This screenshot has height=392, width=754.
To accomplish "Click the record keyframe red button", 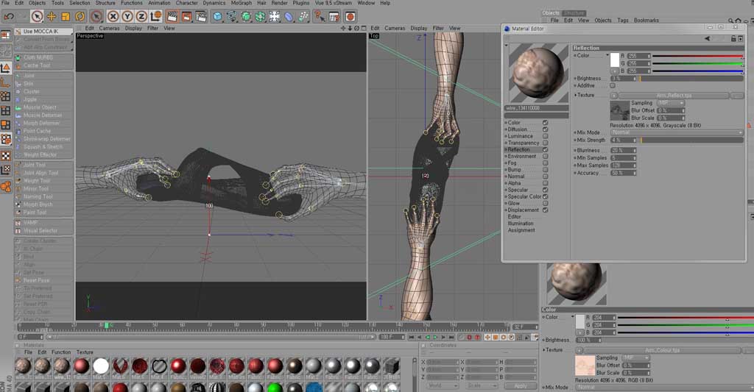I will click(469, 338).
